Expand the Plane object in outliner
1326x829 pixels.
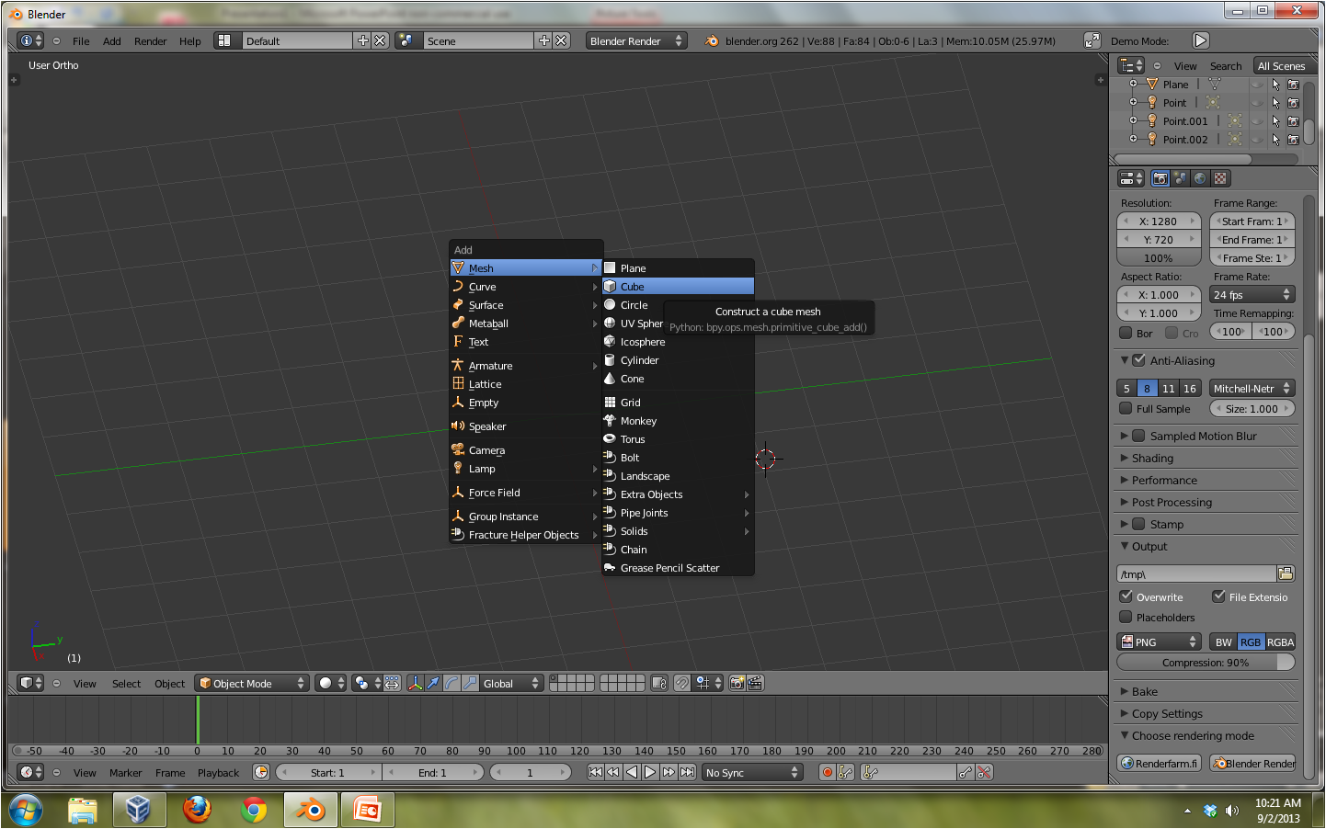click(1133, 84)
